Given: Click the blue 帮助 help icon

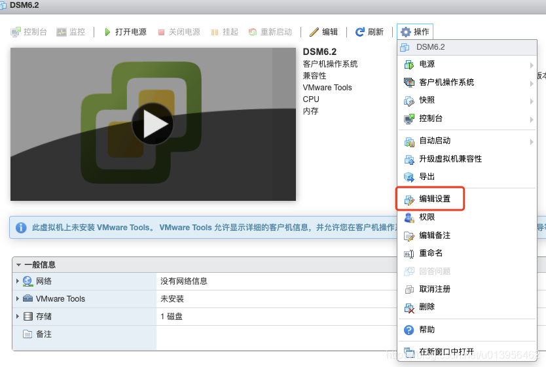Looking at the screenshot, I should pyautogui.click(x=409, y=330).
